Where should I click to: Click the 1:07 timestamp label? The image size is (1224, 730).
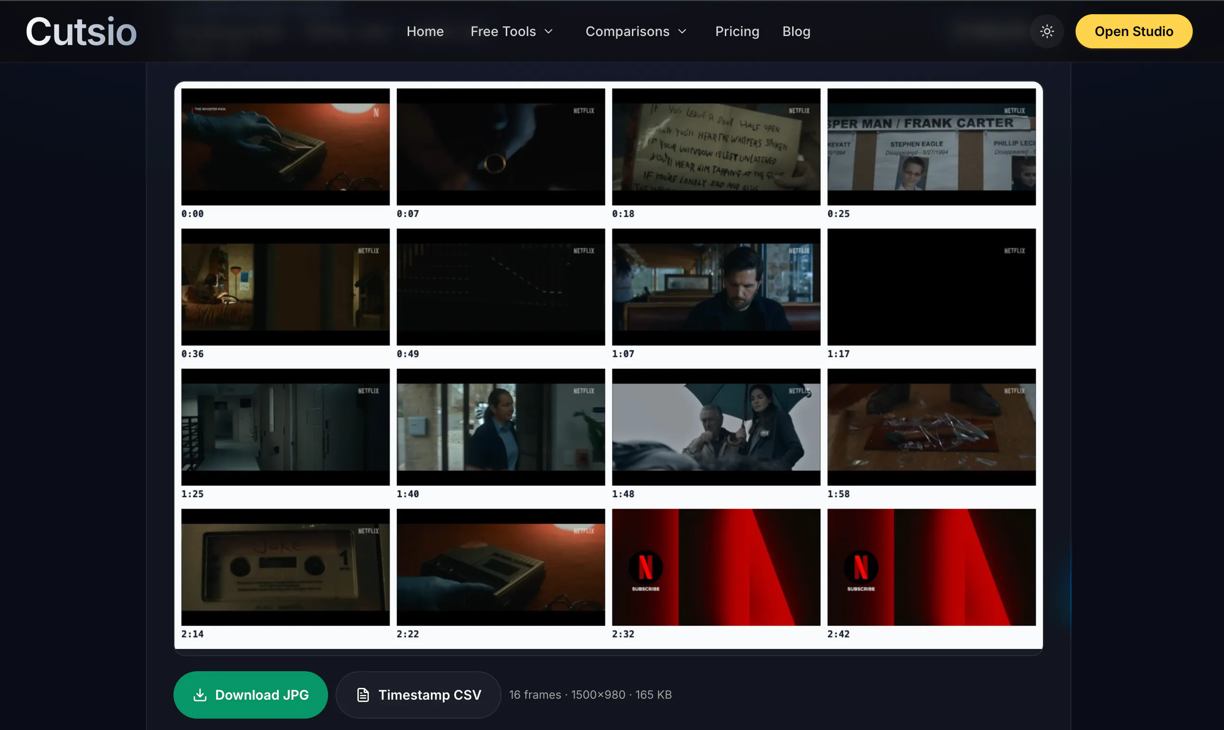click(x=623, y=354)
